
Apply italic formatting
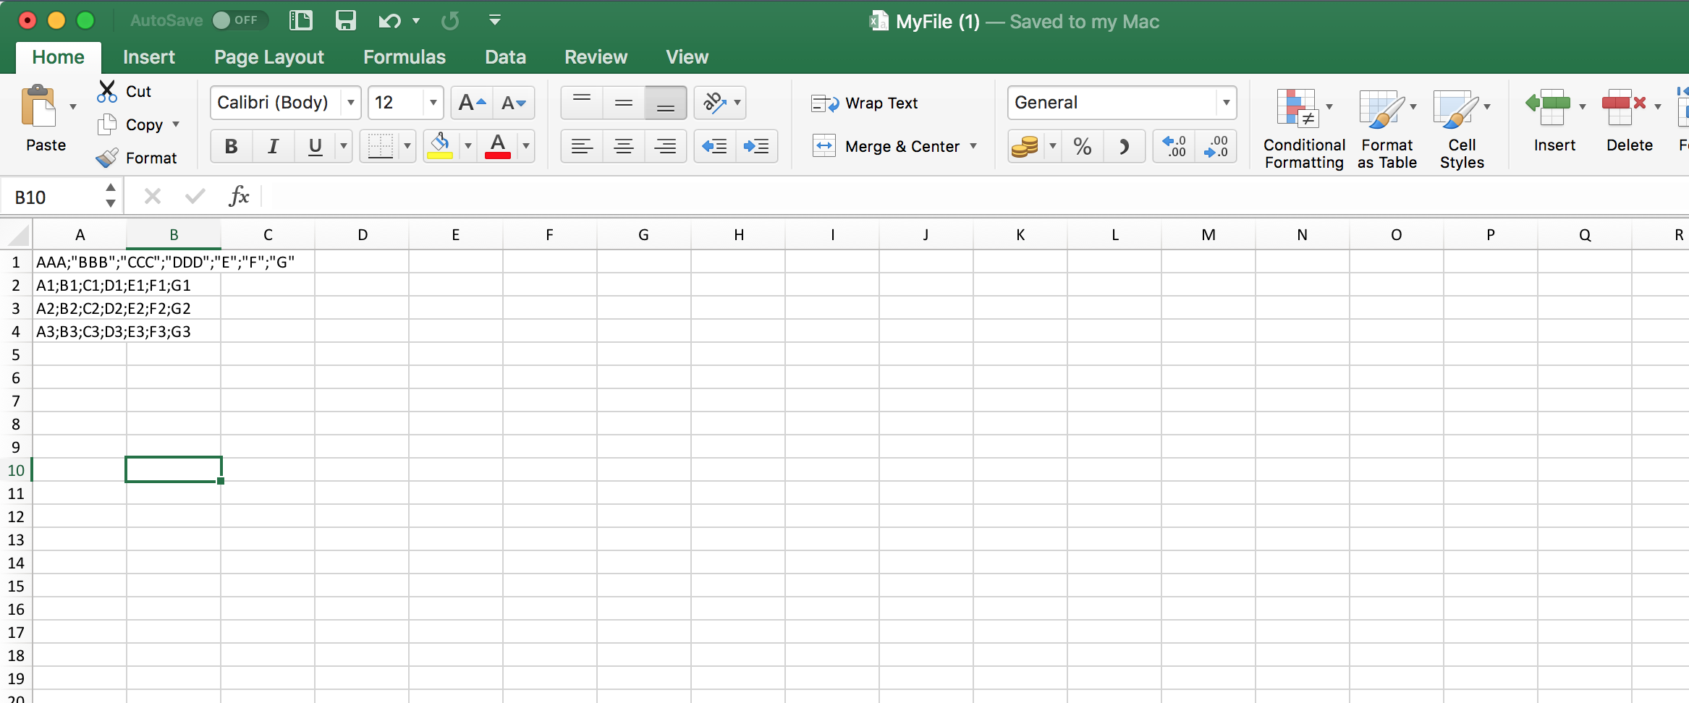(273, 146)
